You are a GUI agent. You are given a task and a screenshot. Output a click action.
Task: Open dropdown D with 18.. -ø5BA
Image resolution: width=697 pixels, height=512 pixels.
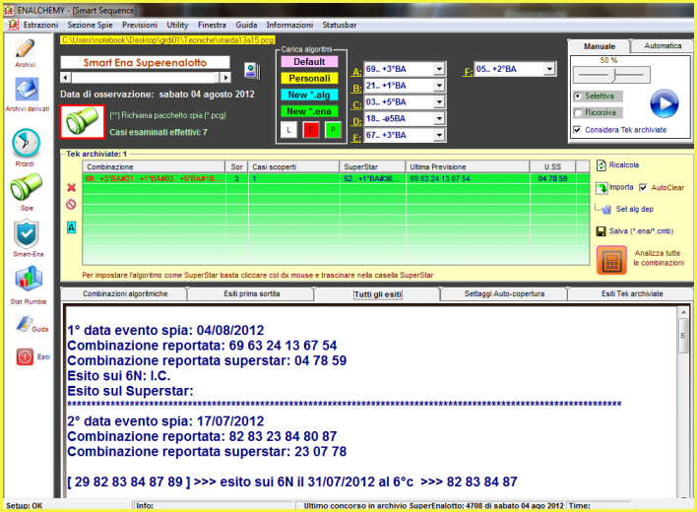pyautogui.click(x=439, y=118)
